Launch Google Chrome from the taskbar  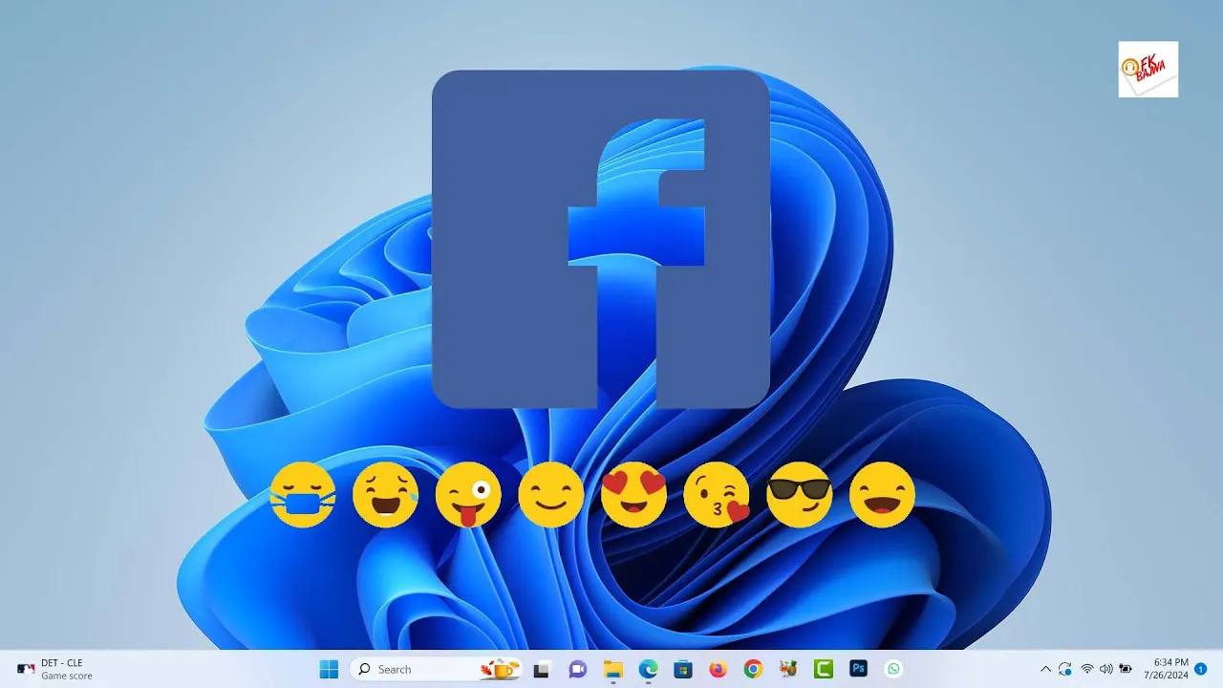pos(753,670)
